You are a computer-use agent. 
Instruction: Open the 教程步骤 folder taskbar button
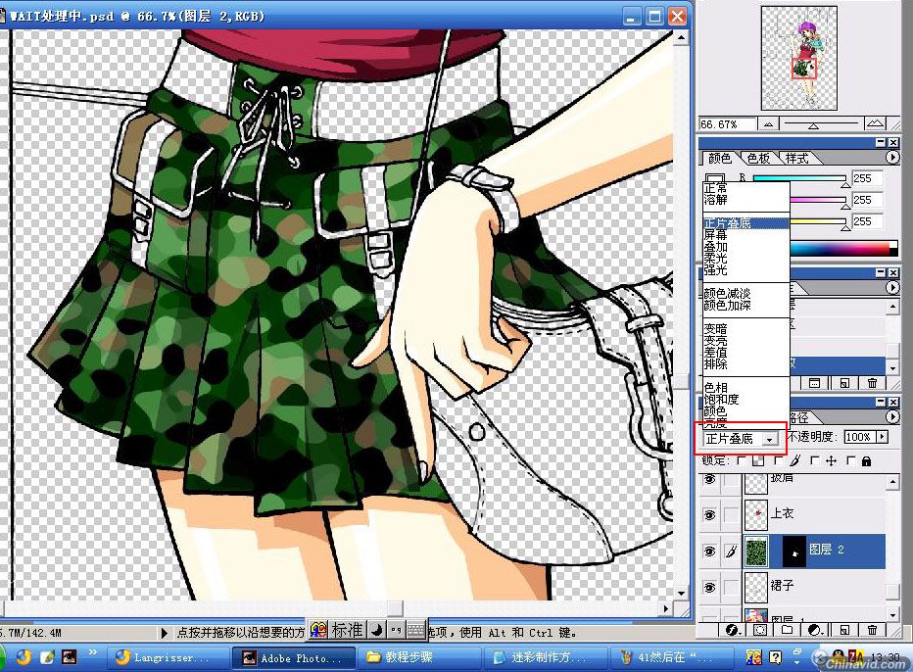418,658
